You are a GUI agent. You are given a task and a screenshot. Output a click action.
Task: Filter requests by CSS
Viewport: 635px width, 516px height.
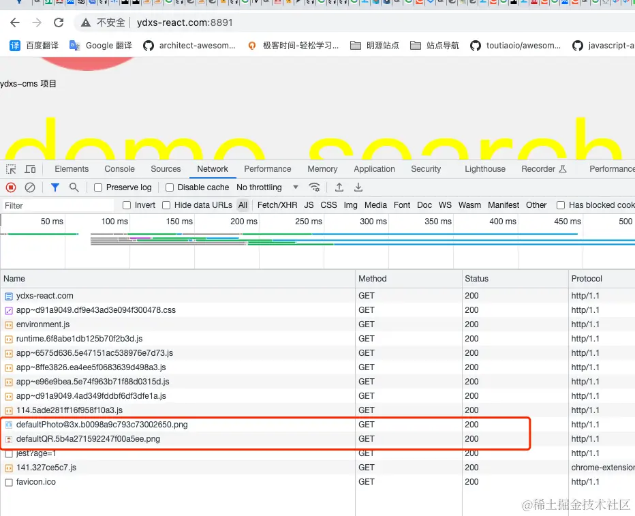[328, 205]
